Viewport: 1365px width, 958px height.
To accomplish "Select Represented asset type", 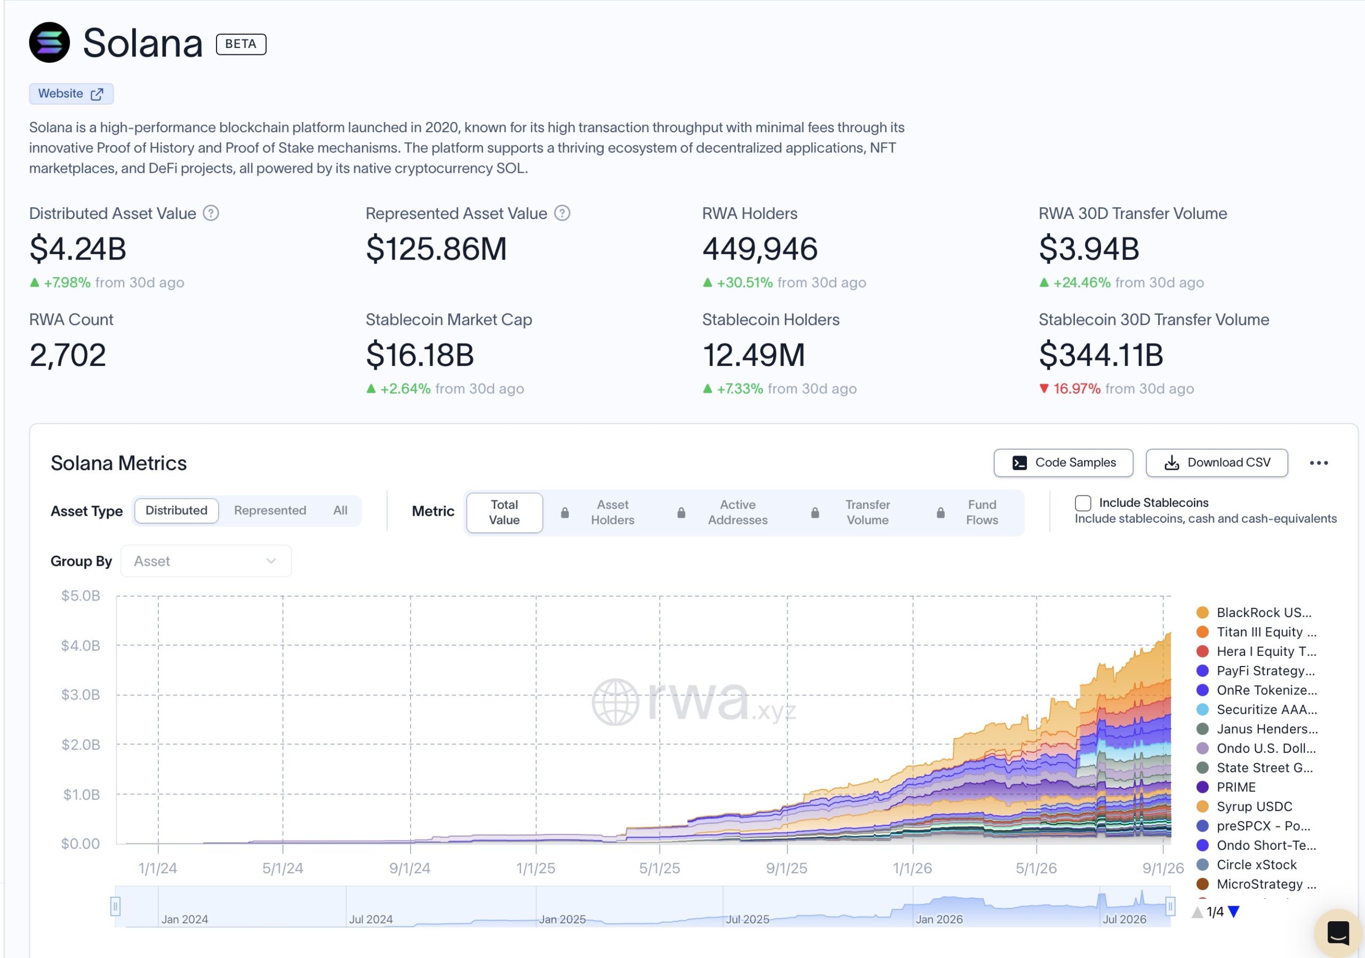I will [270, 511].
